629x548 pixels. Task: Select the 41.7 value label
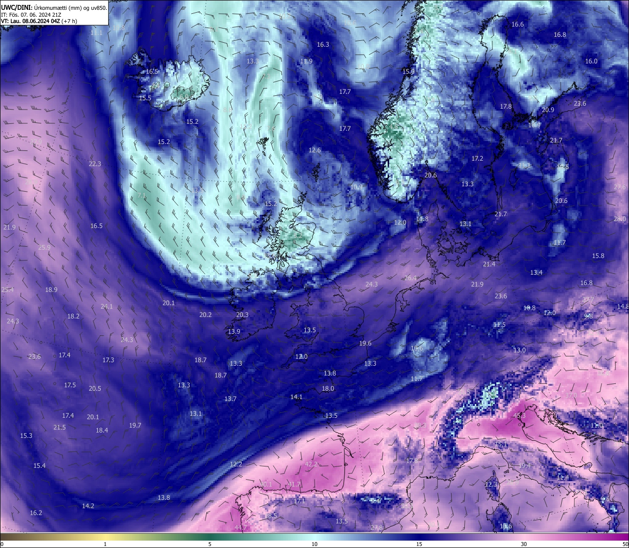294,485
